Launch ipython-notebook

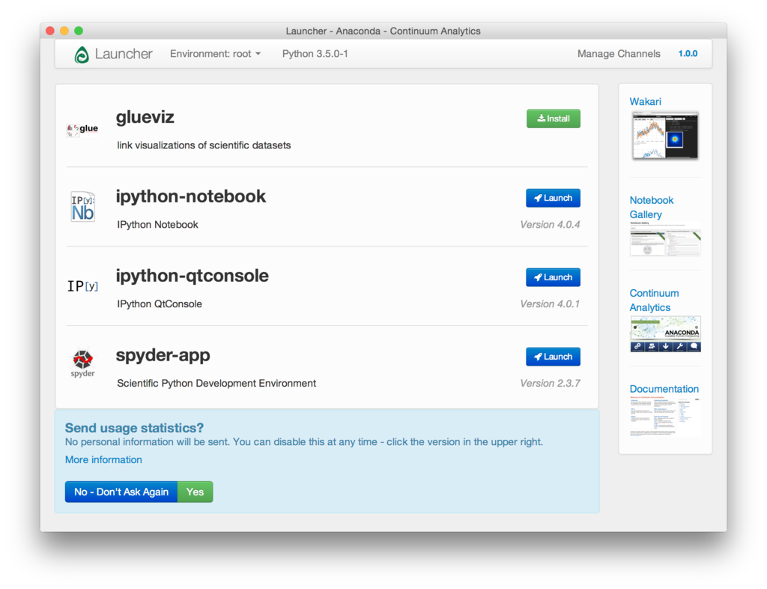pyautogui.click(x=553, y=198)
